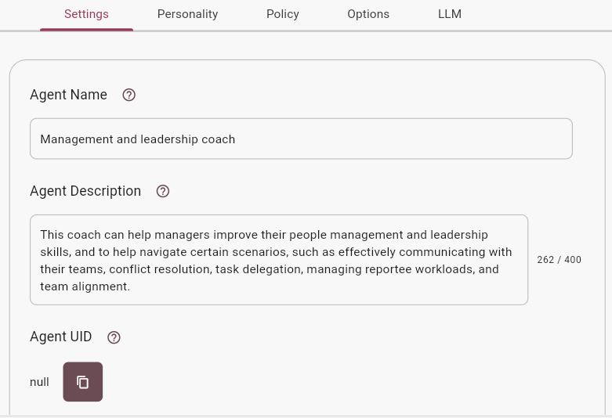Select the Options tab

tap(368, 14)
